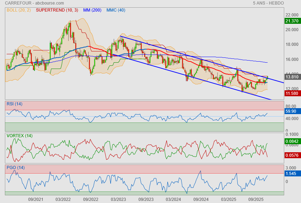Select the grey 13.810 current price tag
301x203 pixels.
tap(292, 77)
